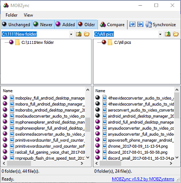This screenshot has width=181, height=183.
Task: Select the rmprepusb_flash_drive_speed_test file
Action: tap(50, 158)
